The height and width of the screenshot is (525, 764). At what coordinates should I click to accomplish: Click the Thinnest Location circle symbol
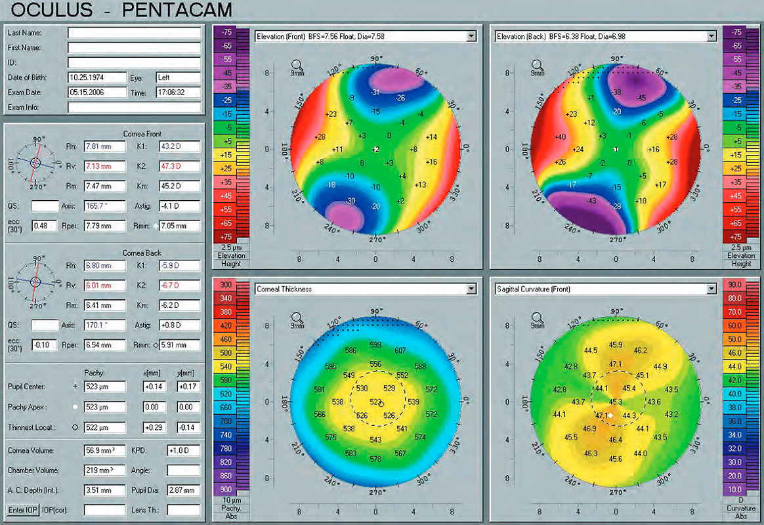[x=74, y=427]
